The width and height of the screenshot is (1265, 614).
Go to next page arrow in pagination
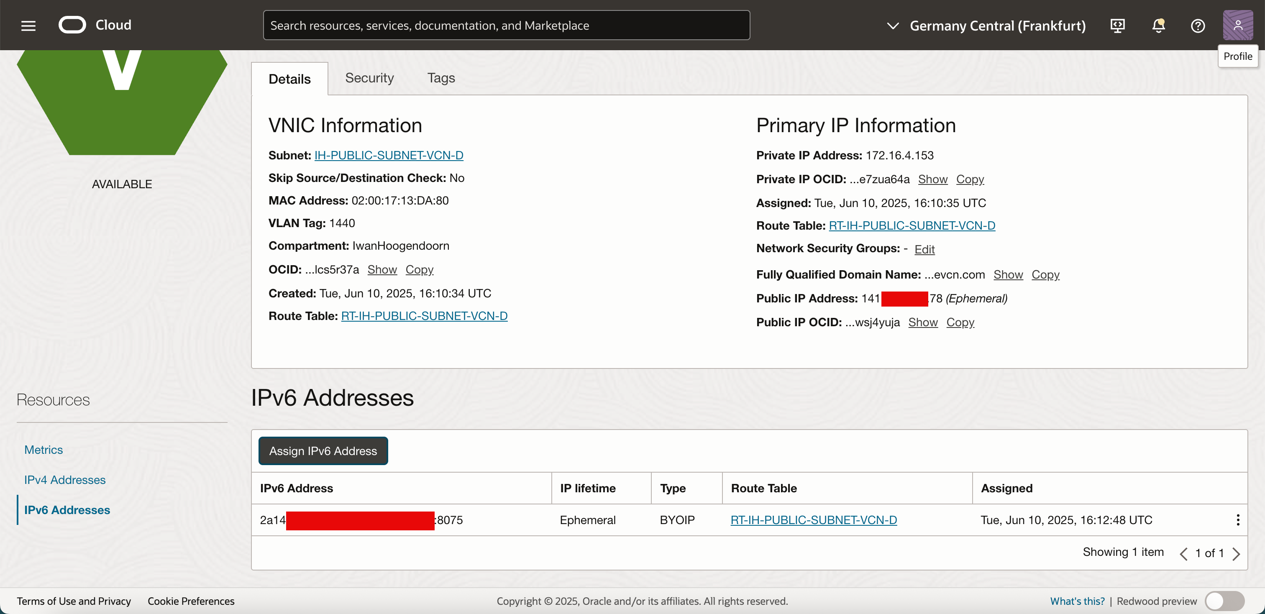[1236, 554]
